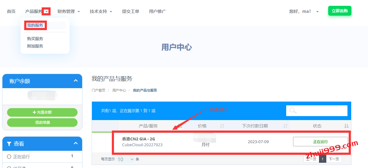Viewport: 368px width, 168px height.
Task: Expand the 财务管理 dropdown menu
Action: click(x=69, y=11)
